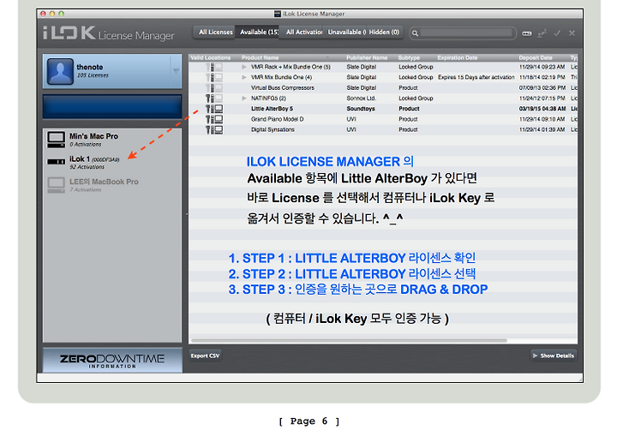The image size is (617, 442).
Task: Sort by Expiration Date column header
Action: 458,57
